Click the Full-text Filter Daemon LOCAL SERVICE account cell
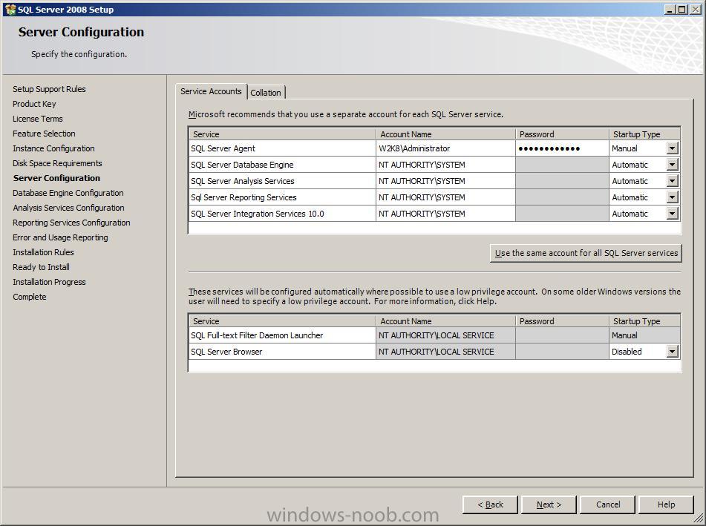 tap(445, 335)
